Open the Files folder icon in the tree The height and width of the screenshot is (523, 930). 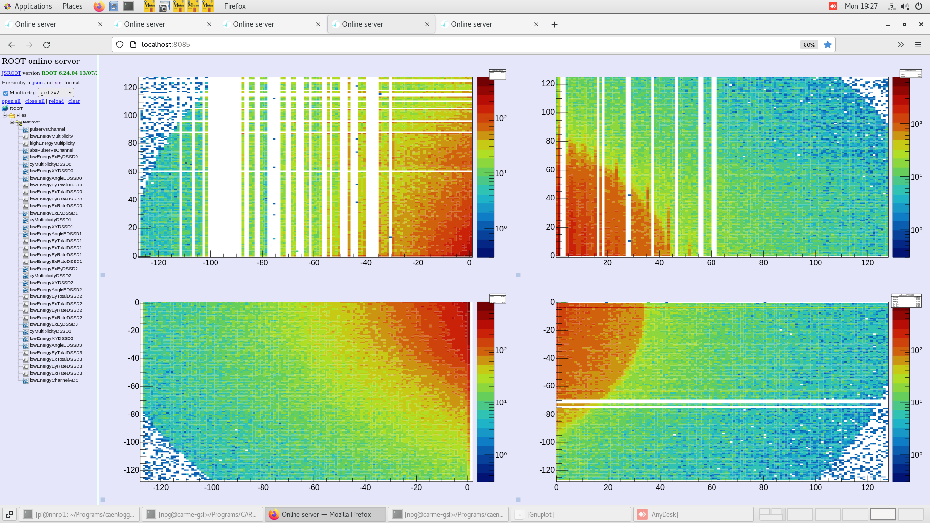coord(12,115)
